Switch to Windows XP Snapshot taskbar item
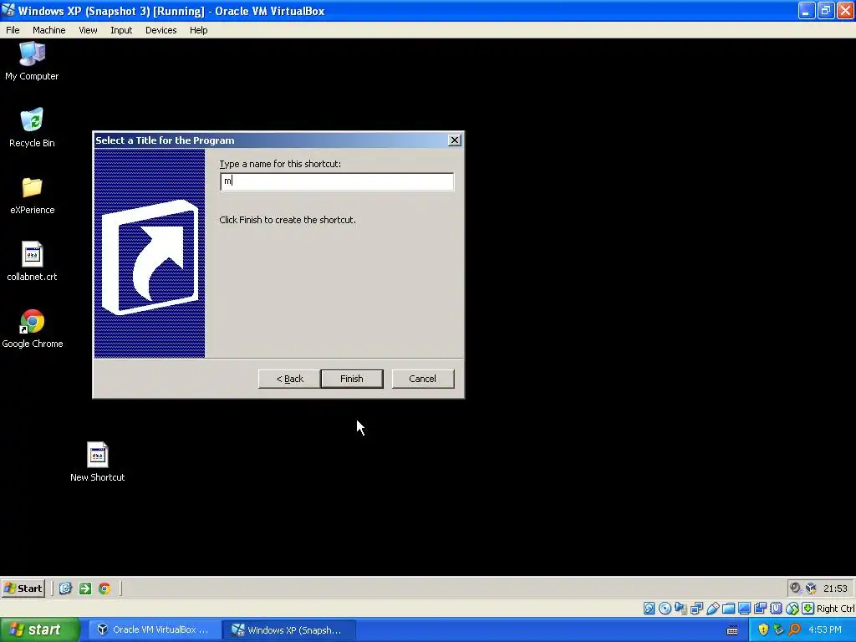This screenshot has height=642, width=856. [288, 630]
